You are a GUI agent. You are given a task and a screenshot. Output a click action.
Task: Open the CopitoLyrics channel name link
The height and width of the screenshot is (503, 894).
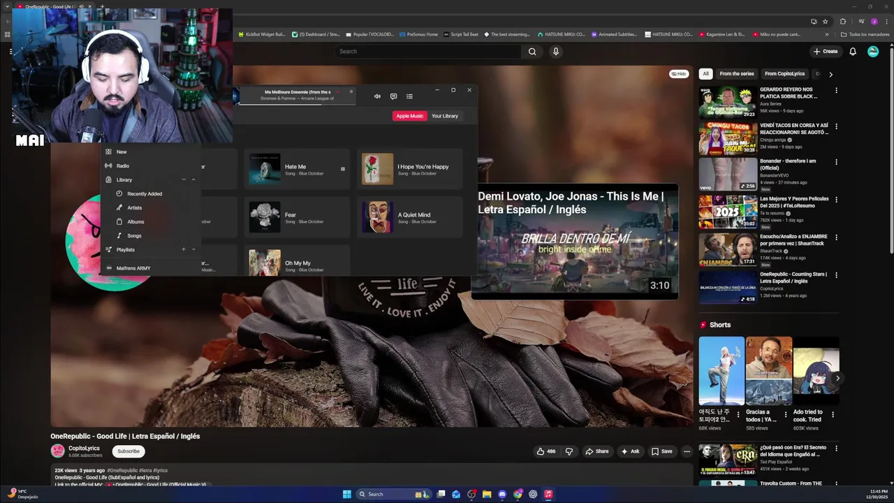[x=84, y=448]
